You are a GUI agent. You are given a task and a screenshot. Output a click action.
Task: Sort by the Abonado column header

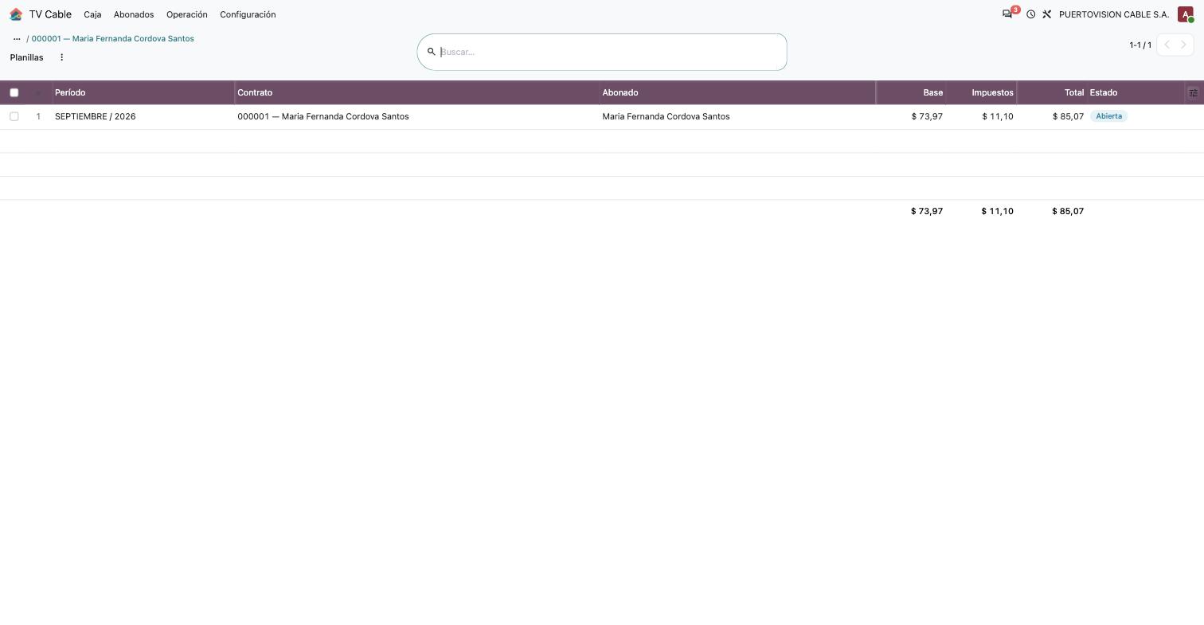pos(737,93)
